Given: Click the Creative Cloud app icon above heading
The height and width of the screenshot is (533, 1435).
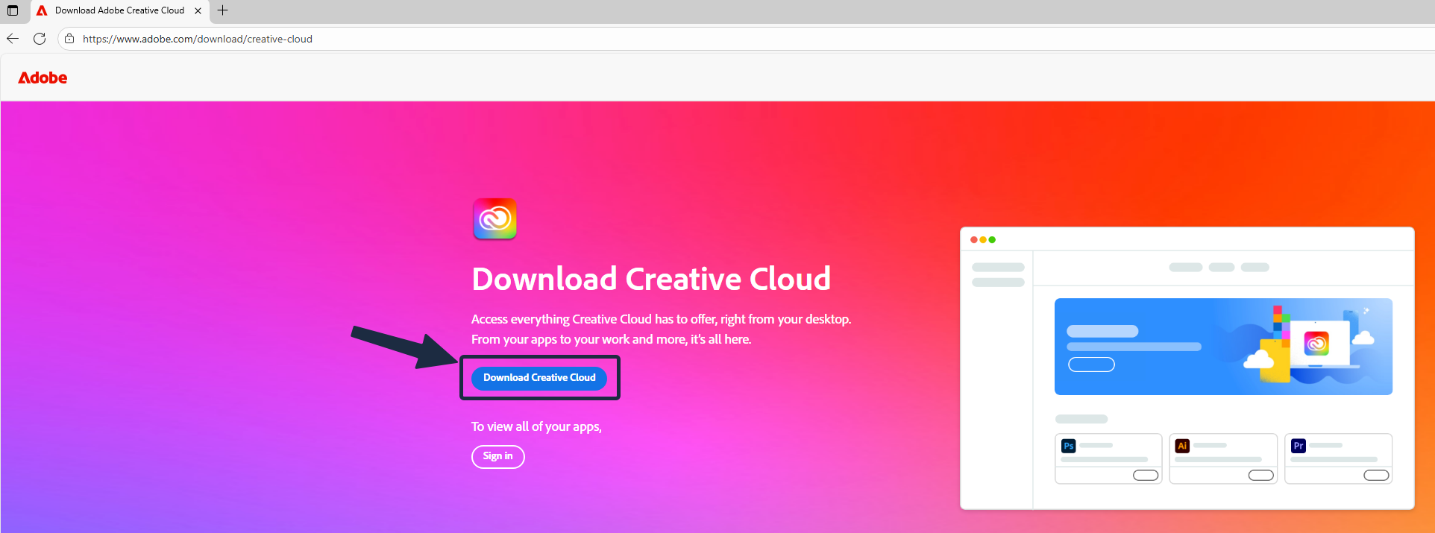Looking at the screenshot, I should click(494, 218).
